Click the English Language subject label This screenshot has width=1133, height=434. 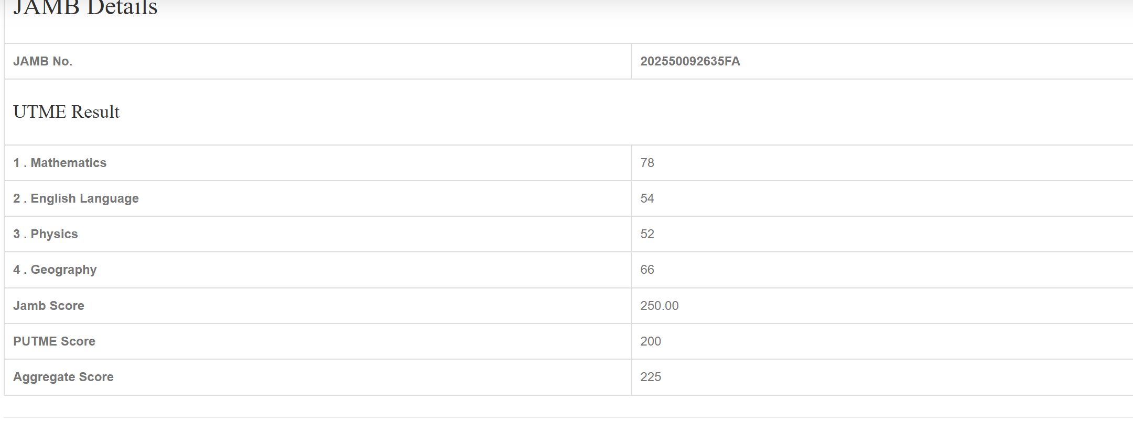76,198
